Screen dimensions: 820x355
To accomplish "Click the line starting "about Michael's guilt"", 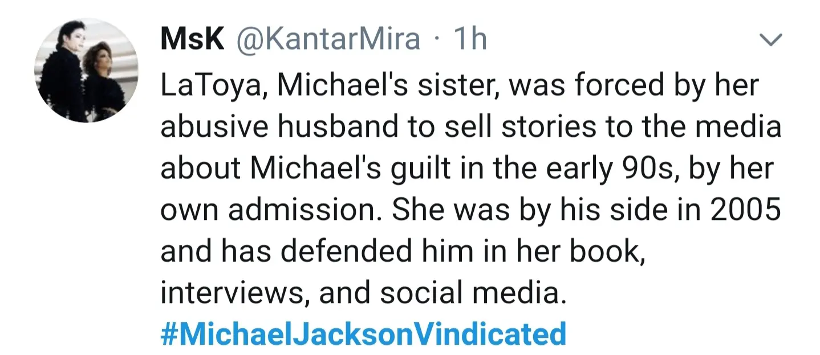I will coord(466,169).
